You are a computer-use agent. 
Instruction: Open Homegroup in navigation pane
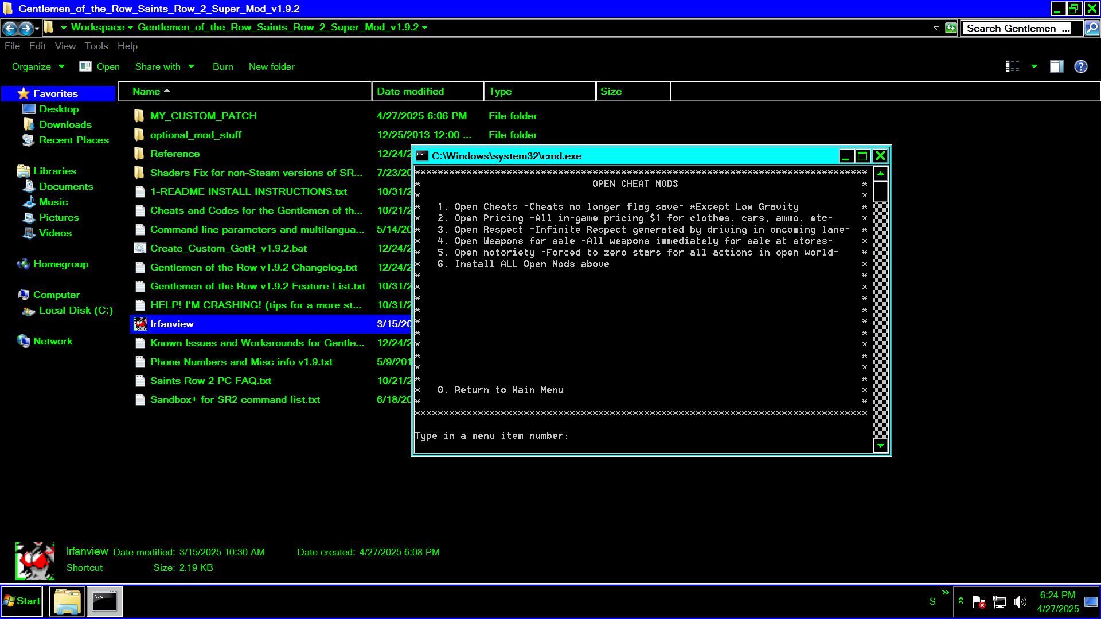point(60,264)
